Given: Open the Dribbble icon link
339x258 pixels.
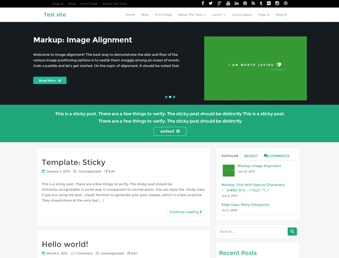Looking at the screenshot, I should (286, 4).
